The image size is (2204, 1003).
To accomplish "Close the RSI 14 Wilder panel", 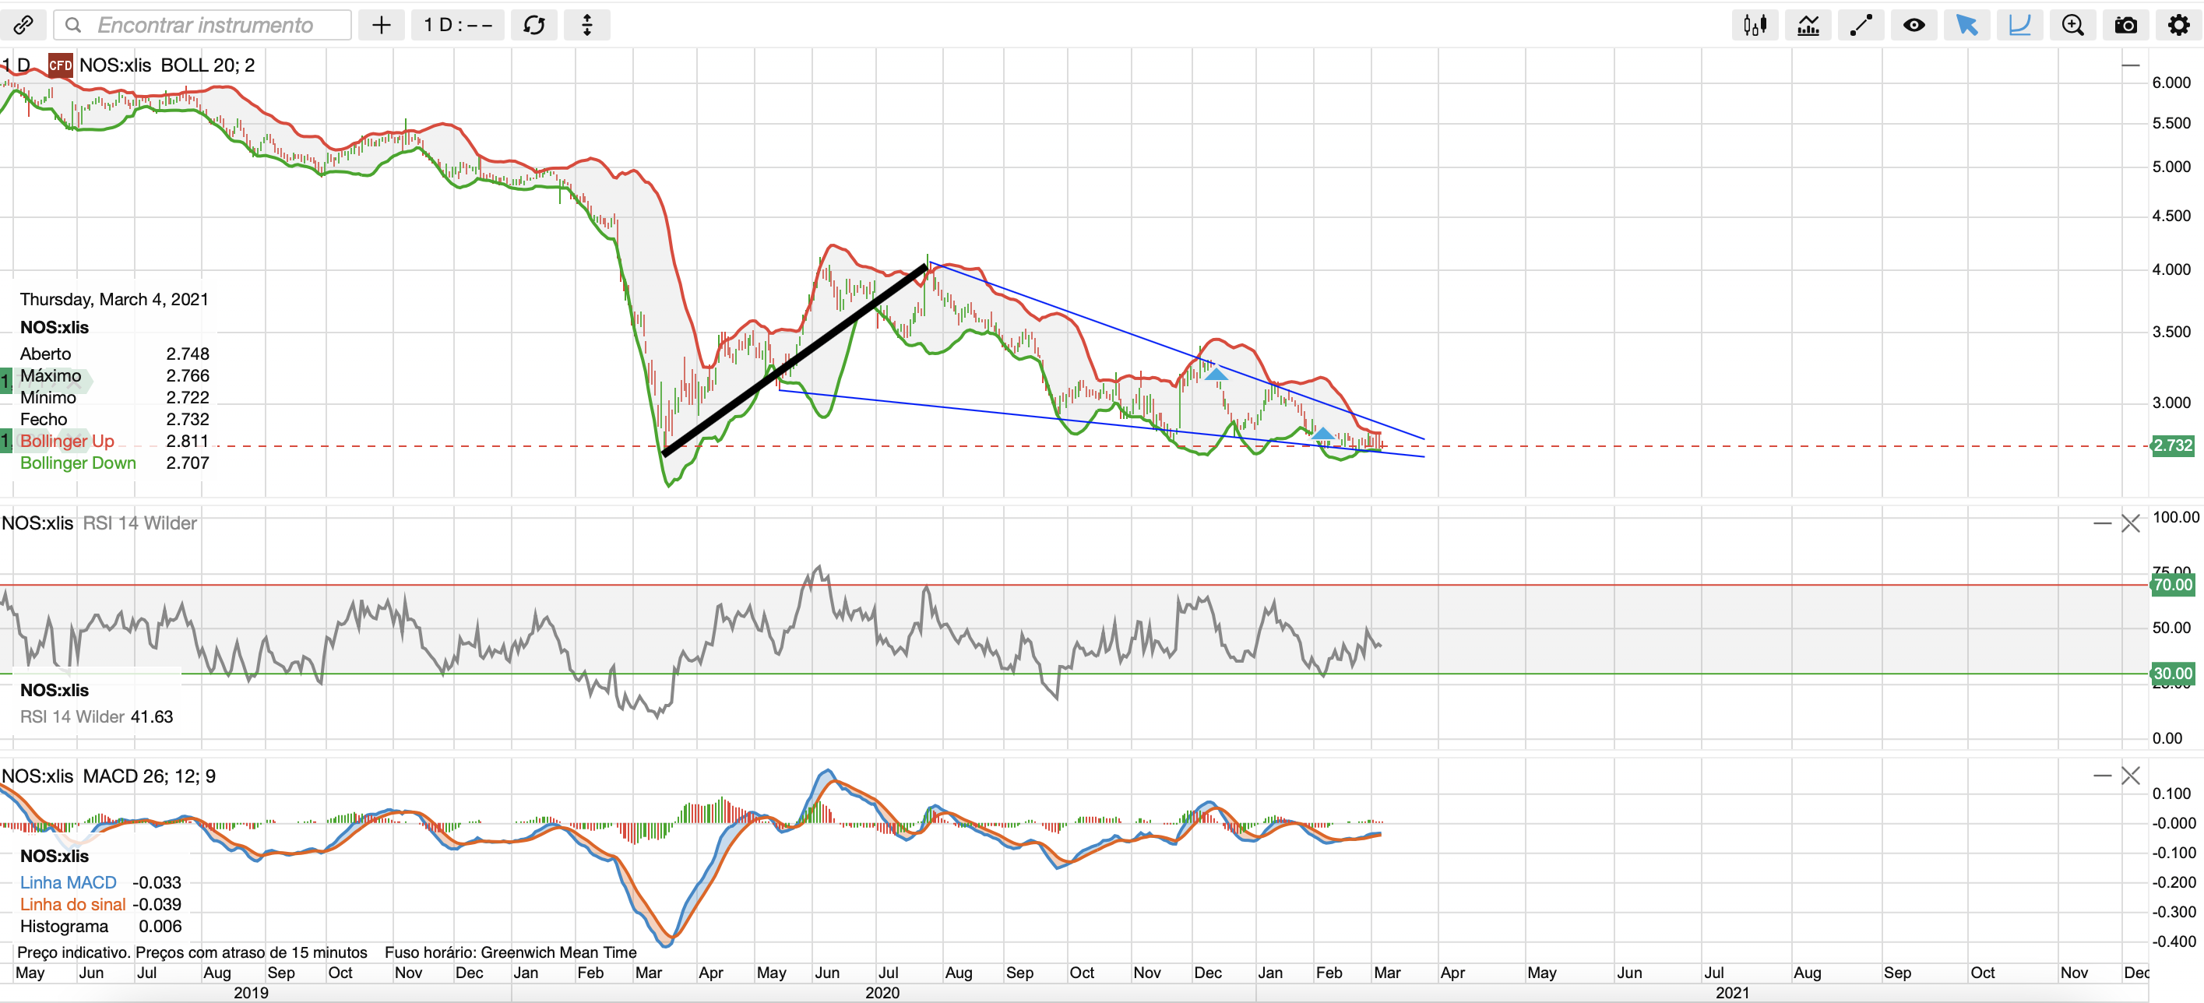I will click(2131, 523).
